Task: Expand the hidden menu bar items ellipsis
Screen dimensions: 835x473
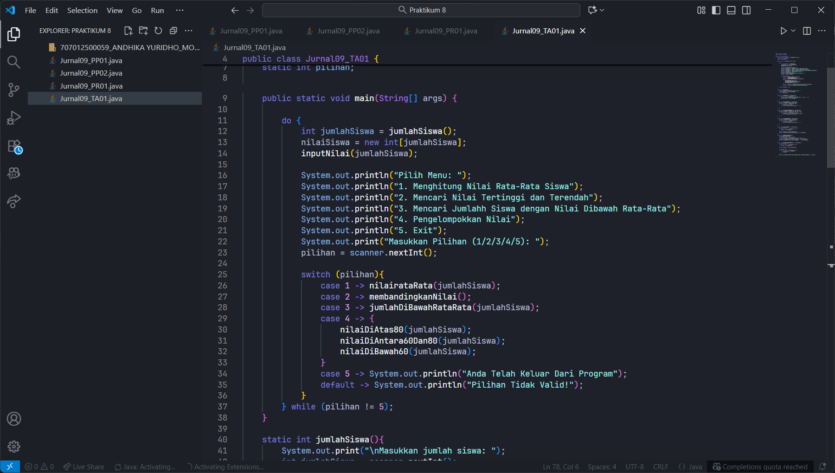Action: [x=180, y=10]
